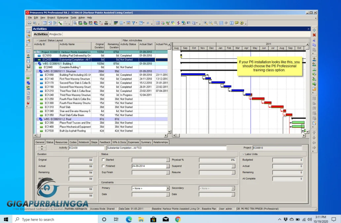Click the Copy icon in the right sidebar

pos(314,45)
